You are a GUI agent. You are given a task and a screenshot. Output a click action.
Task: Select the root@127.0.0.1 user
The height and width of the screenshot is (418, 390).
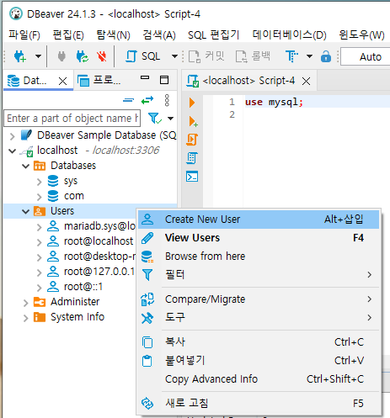[99, 272]
